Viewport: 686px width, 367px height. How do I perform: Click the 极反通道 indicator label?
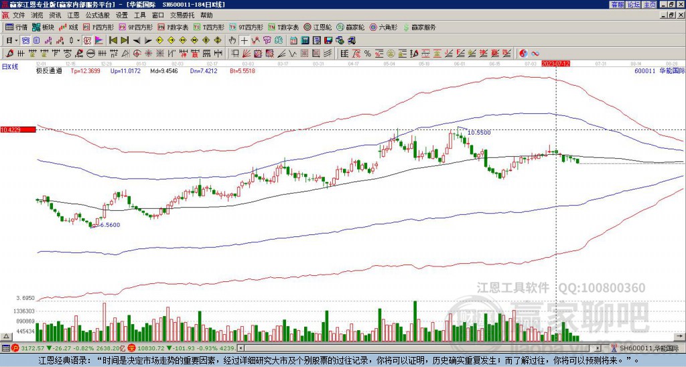(x=49, y=70)
